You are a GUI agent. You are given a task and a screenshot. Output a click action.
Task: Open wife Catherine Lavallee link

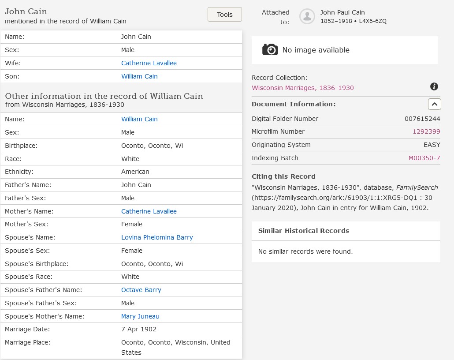pos(149,63)
